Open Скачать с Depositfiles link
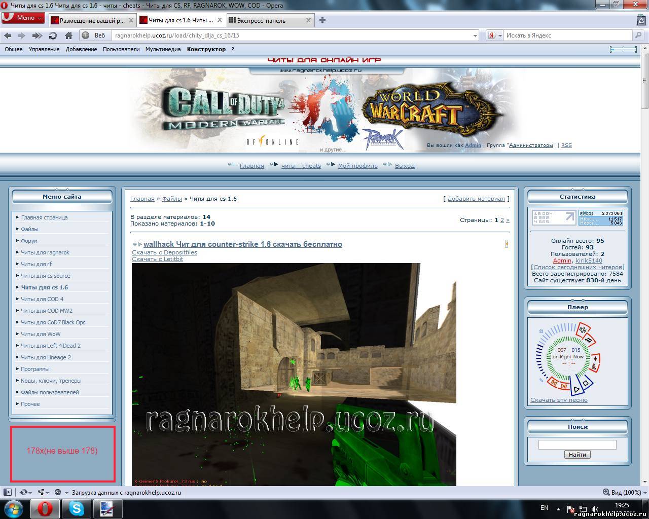This screenshot has height=519, width=649. coord(164,252)
